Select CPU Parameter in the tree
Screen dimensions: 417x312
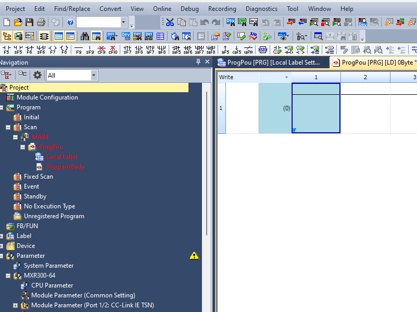click(52, 285)
